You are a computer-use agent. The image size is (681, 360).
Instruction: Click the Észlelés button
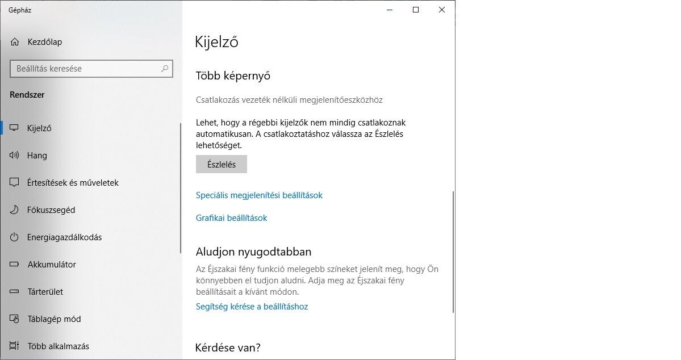[x=222, y=164]
